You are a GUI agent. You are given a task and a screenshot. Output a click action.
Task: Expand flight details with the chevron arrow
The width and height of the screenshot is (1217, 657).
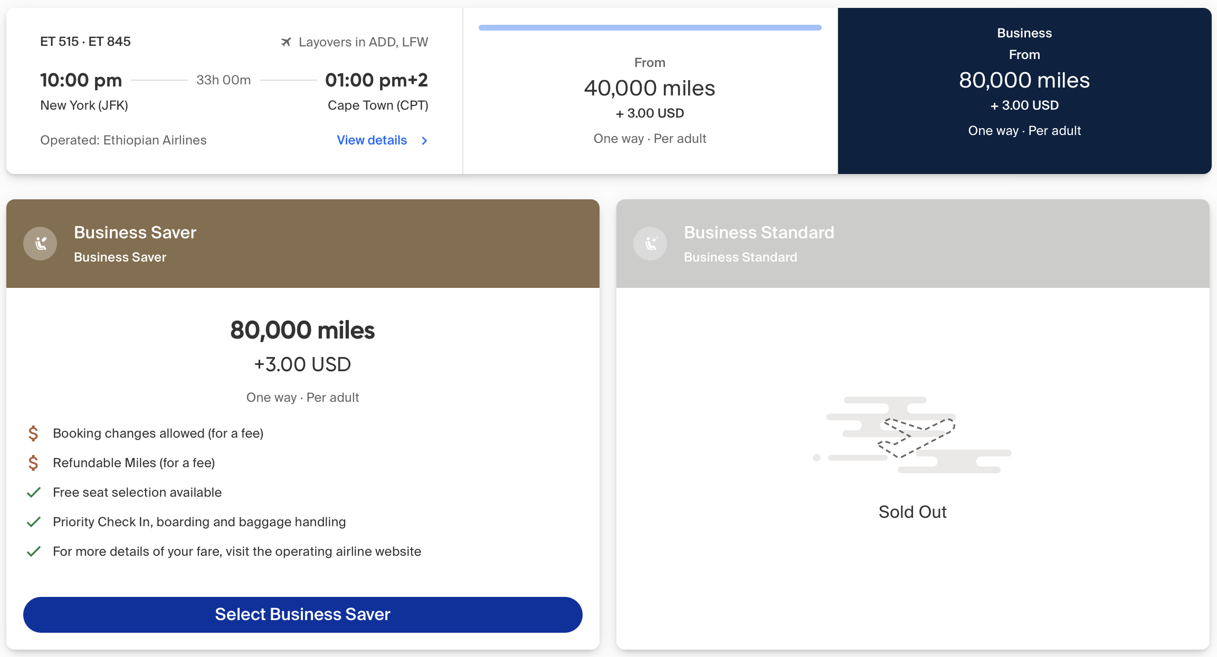[424, 141]
